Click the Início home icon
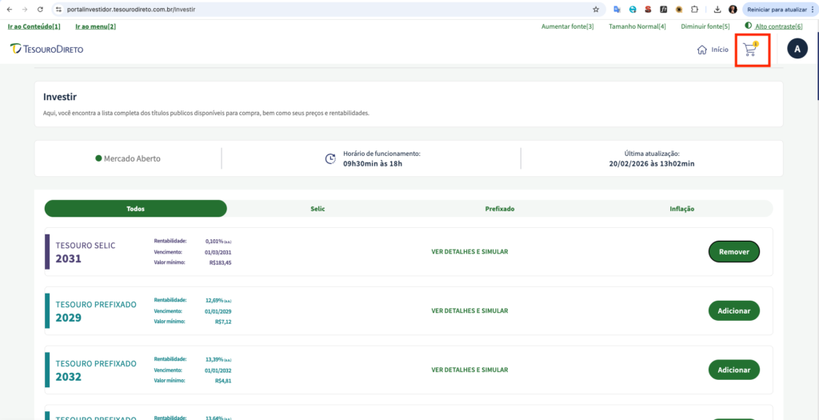 pyautogui.click(x=702, y=50)
